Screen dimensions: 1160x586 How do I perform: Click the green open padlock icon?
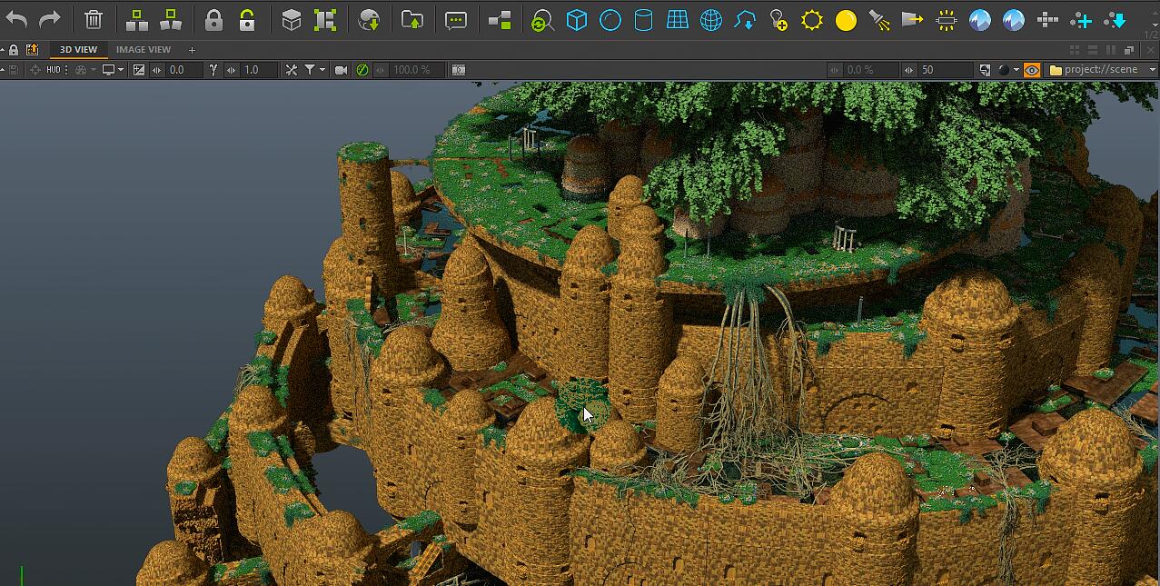click(x=247, y=19)
